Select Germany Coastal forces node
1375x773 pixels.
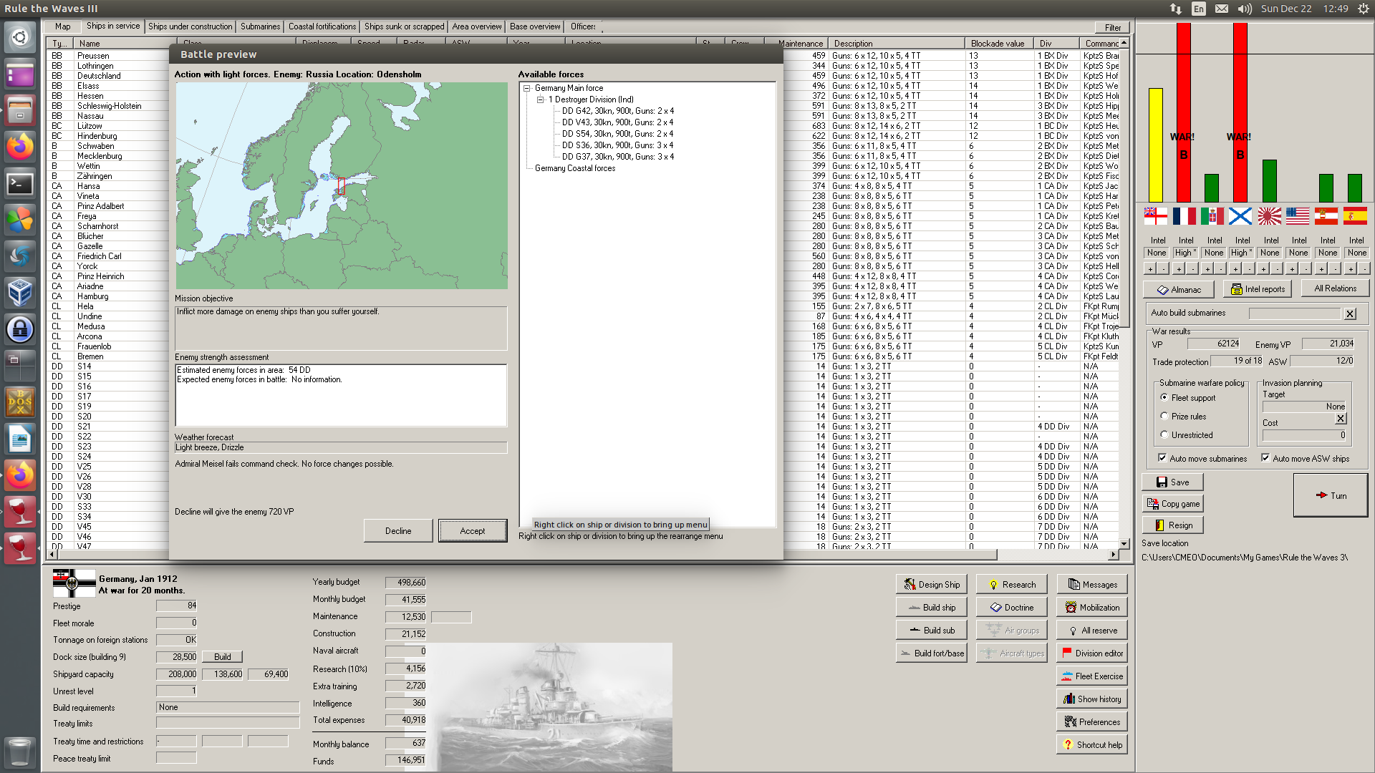pos(575,168)
